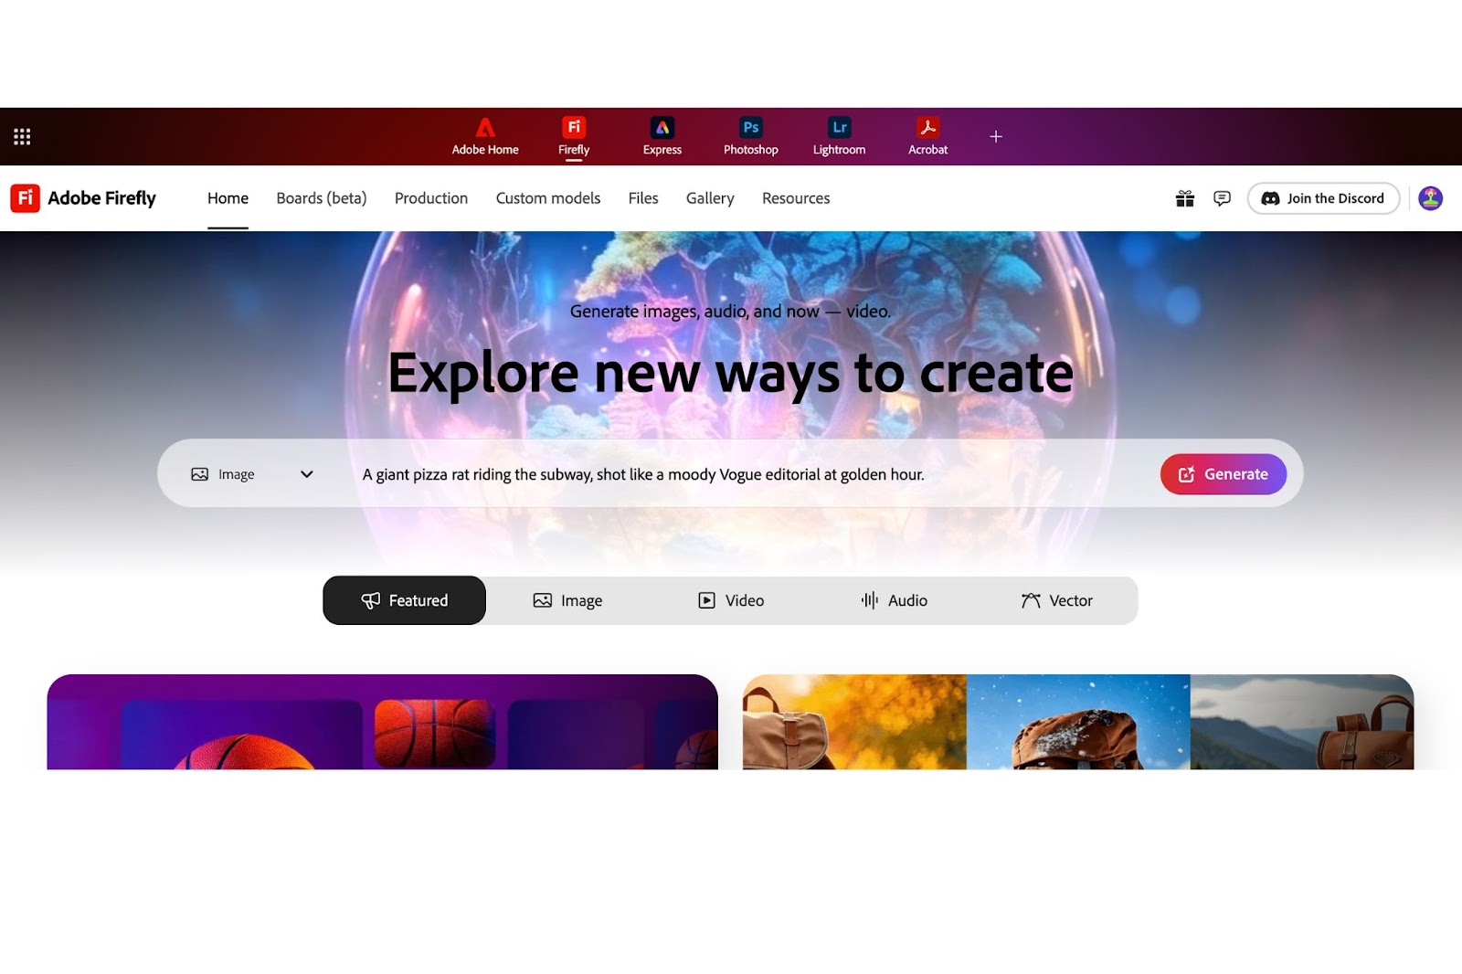Screen dimensions: 1462x974
Task: Open Boards (beta) in navigation
Action: 322,198
